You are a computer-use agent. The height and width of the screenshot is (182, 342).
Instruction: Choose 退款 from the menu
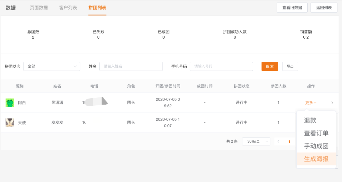[x=310, y=121]
